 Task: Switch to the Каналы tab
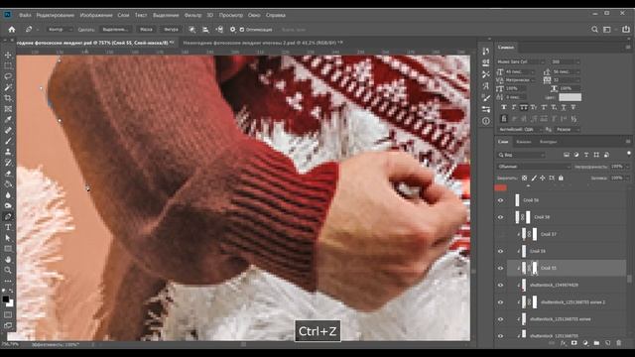(x=524, y=142)
